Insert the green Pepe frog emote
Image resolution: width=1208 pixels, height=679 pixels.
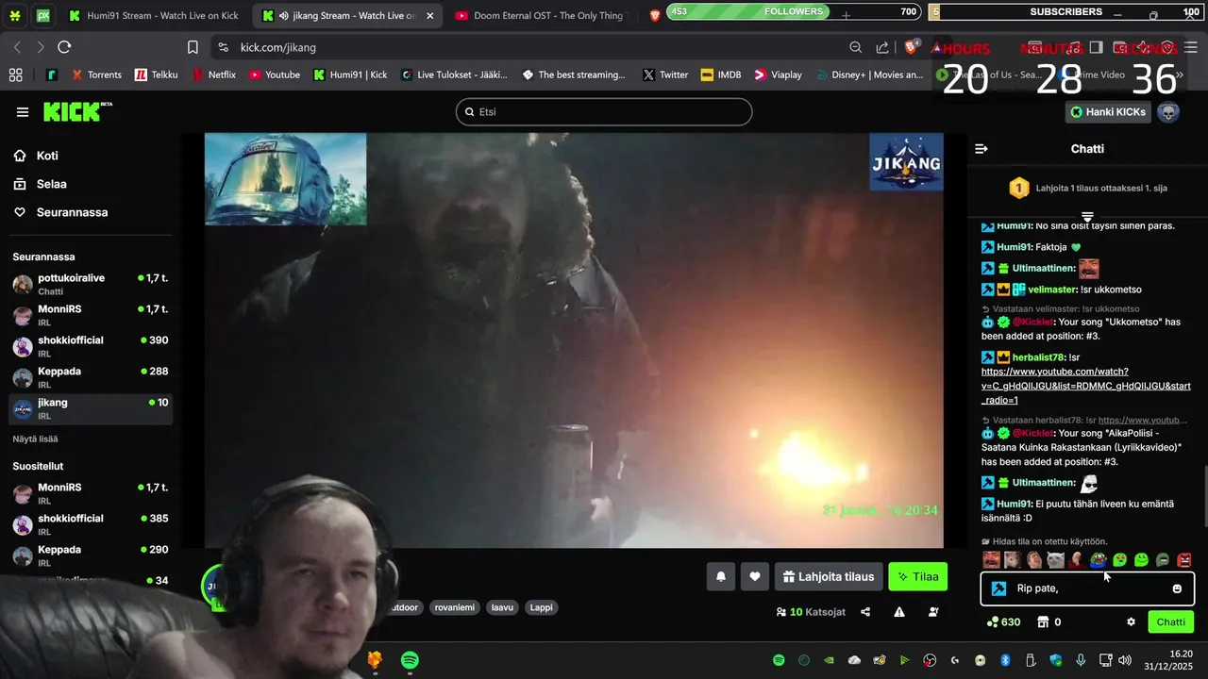pyautogui.click(x=1099, y=560)
